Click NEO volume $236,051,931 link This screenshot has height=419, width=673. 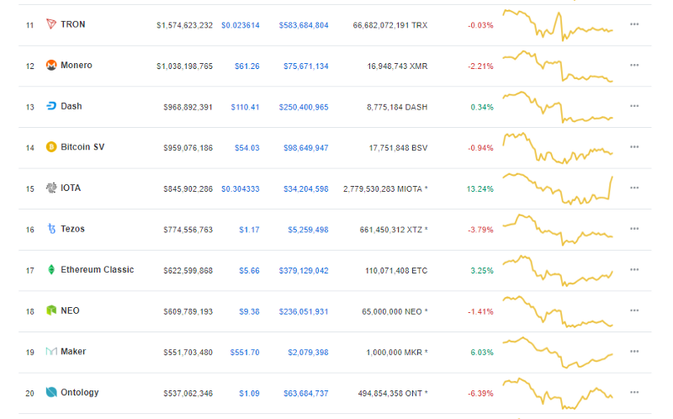tap(304, 311)
